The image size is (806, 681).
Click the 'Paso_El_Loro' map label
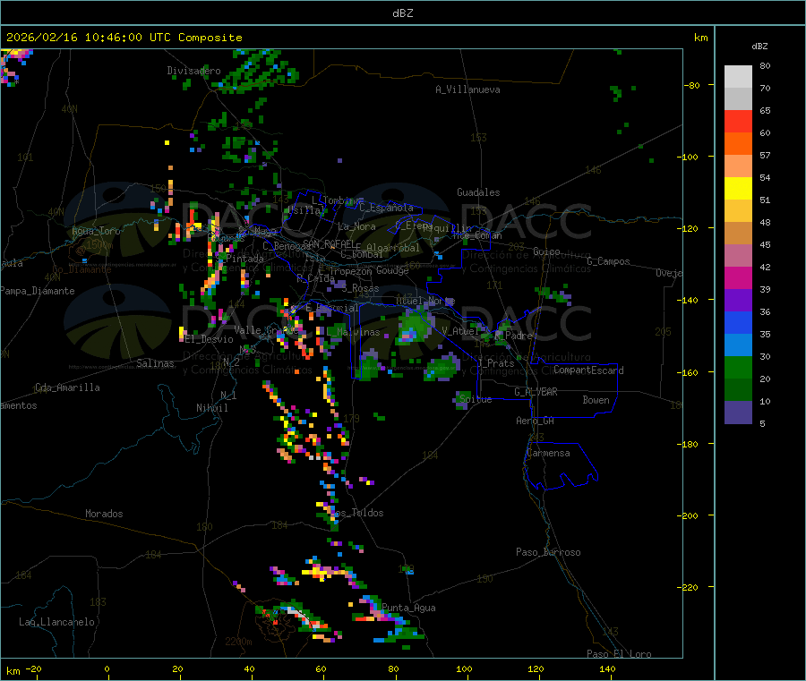619,654
